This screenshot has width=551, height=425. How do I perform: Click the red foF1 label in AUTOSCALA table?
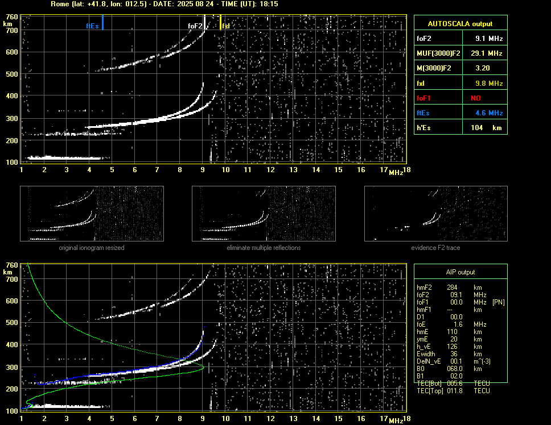coord(423,98)
